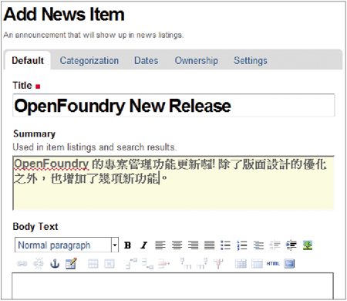Toggle bold formatting in Body Text toolbar

point(127,245)
